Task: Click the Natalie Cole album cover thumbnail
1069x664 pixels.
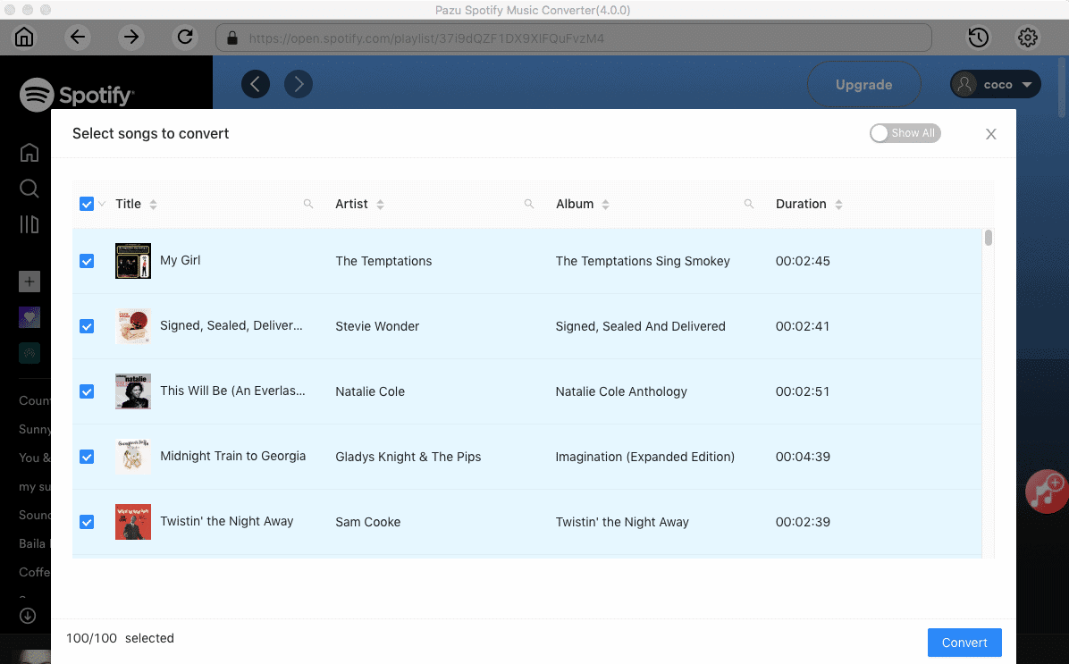Action: coord(133,391)
